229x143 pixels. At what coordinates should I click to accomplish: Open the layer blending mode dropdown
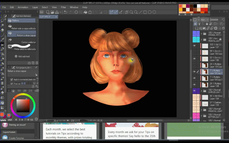pyautogui.click(x=205, y=20)
